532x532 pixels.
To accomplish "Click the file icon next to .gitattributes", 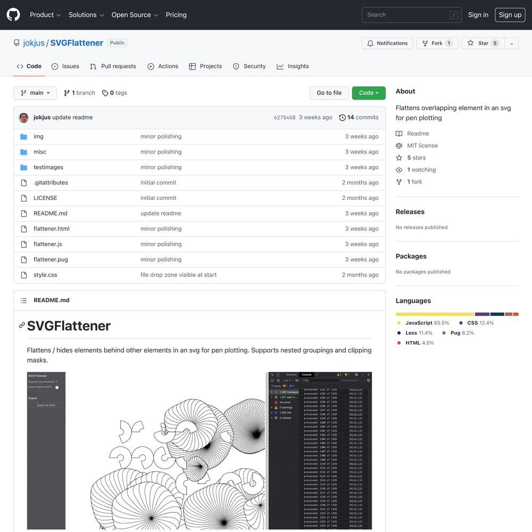I will pos(24,183).
